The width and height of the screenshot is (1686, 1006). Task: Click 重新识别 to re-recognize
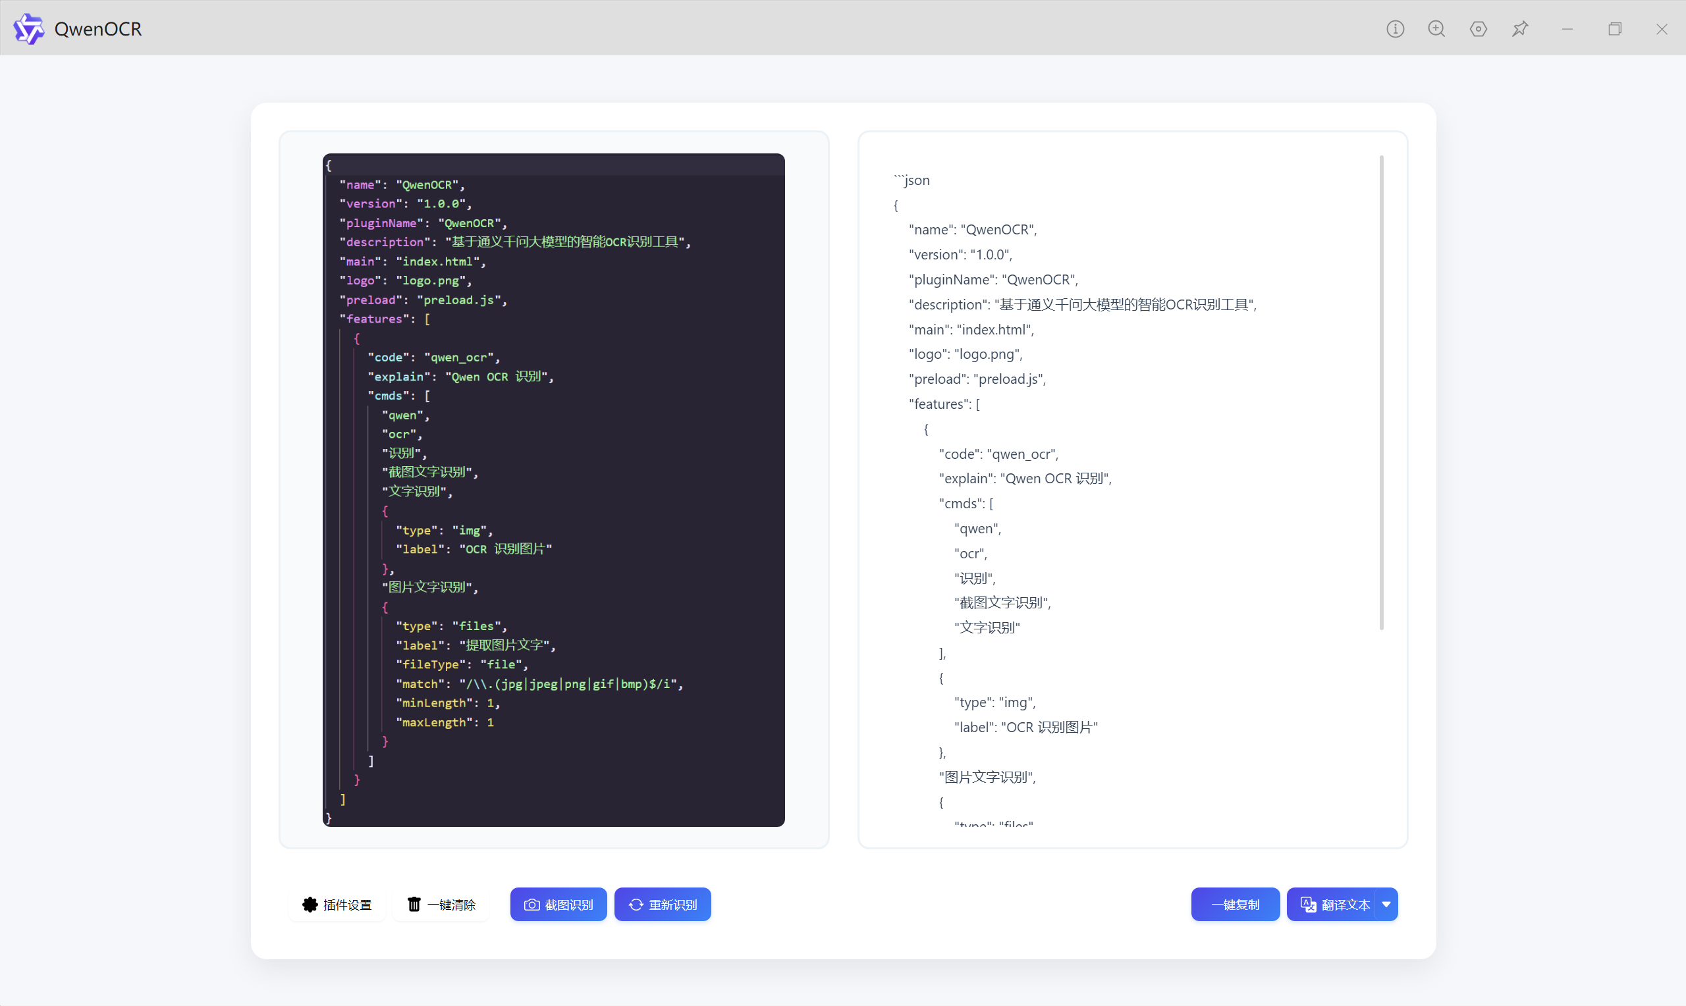[x=663, y=905]
